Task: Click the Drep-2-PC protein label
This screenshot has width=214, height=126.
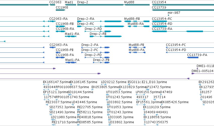Action: (90, 50)
